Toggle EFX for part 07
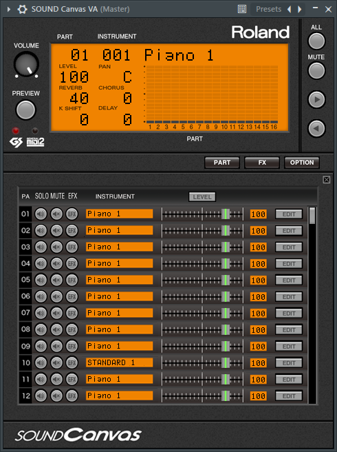The image size is (337, 452). click(x=72, y=313)
